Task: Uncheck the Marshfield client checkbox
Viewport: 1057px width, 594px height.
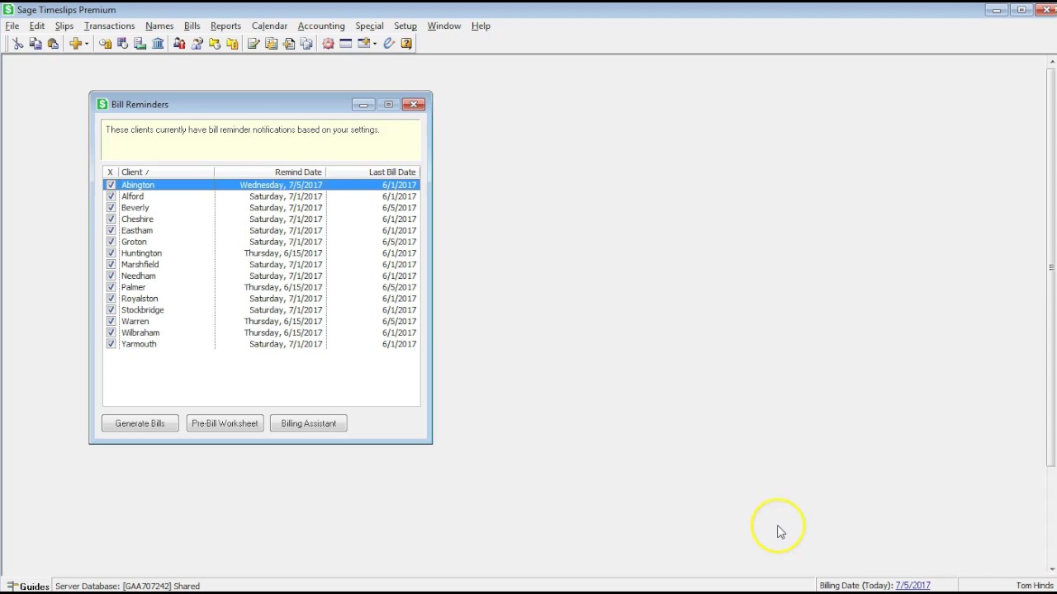Action: click(x=111, y=265)
